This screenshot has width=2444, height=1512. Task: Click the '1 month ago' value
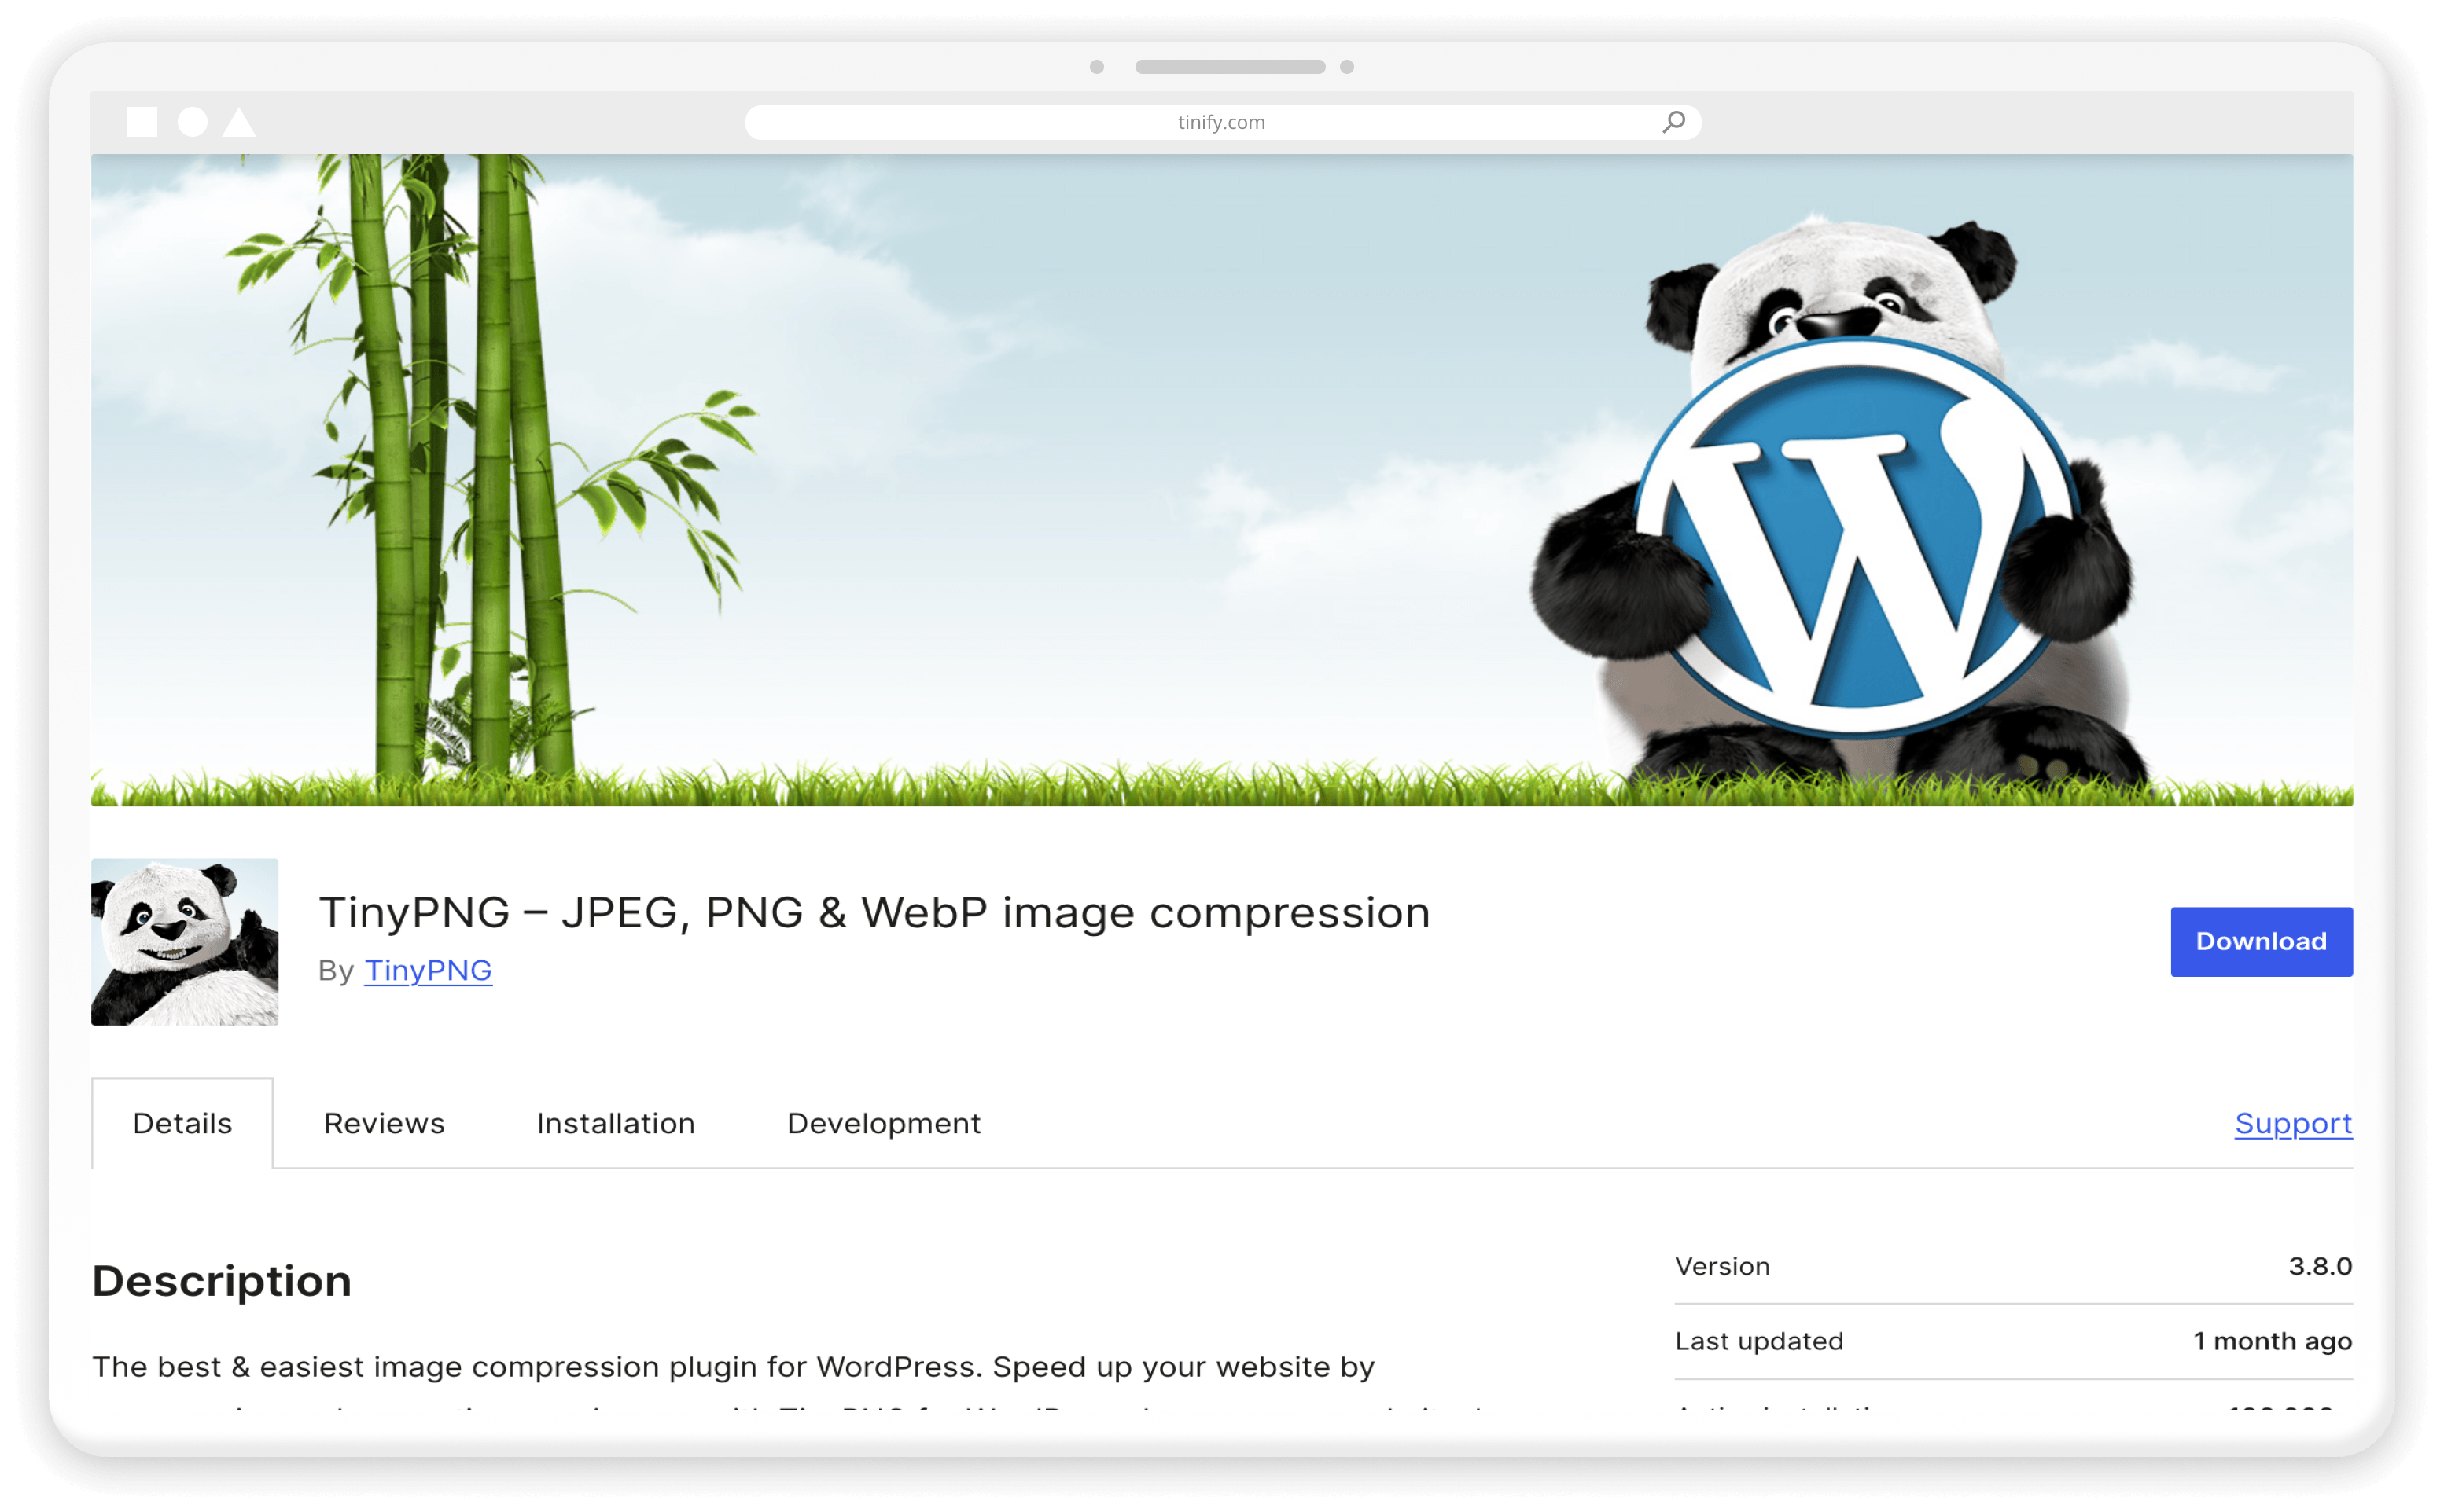tap(2272, 1341)
